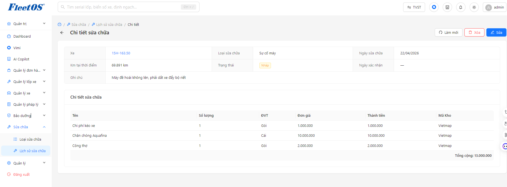Click the date 22/04/2026 value
The width and height of the screenshot is (507, 187).
(409, 53)
